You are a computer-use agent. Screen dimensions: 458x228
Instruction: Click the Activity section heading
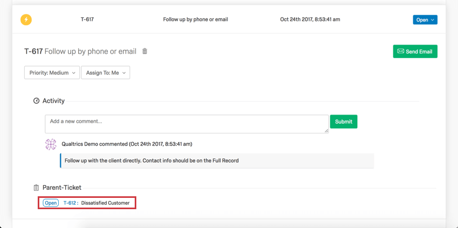click(53, 101)
